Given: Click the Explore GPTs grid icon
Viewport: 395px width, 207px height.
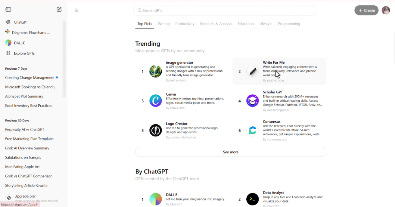Looking at the screenshot, I should pos(8,53).
